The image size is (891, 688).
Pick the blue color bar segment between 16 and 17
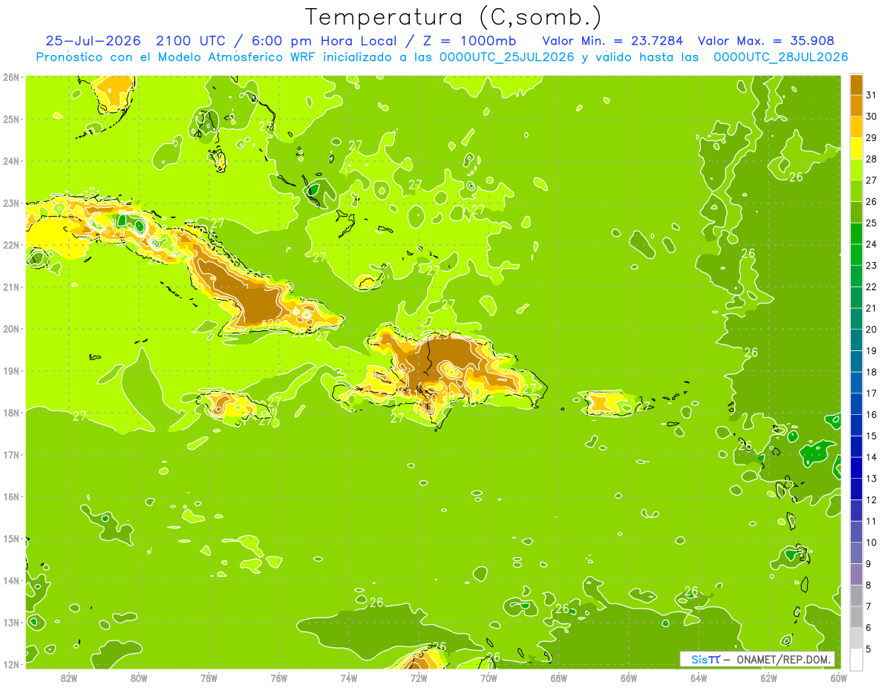(856, 404)
